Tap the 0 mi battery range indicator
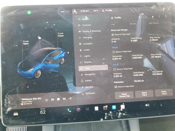Image resolution: width=175 pixels, height=131 pixels. 65,11
